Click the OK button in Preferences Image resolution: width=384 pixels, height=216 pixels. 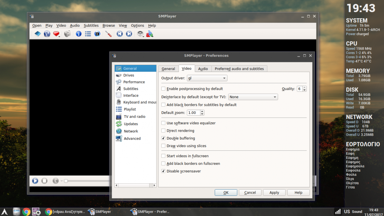pos(226,193)
